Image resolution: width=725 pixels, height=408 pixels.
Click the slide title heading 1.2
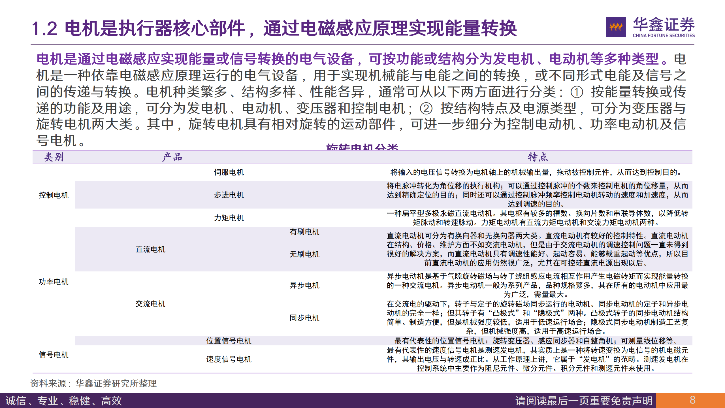[x=274, y=28]
